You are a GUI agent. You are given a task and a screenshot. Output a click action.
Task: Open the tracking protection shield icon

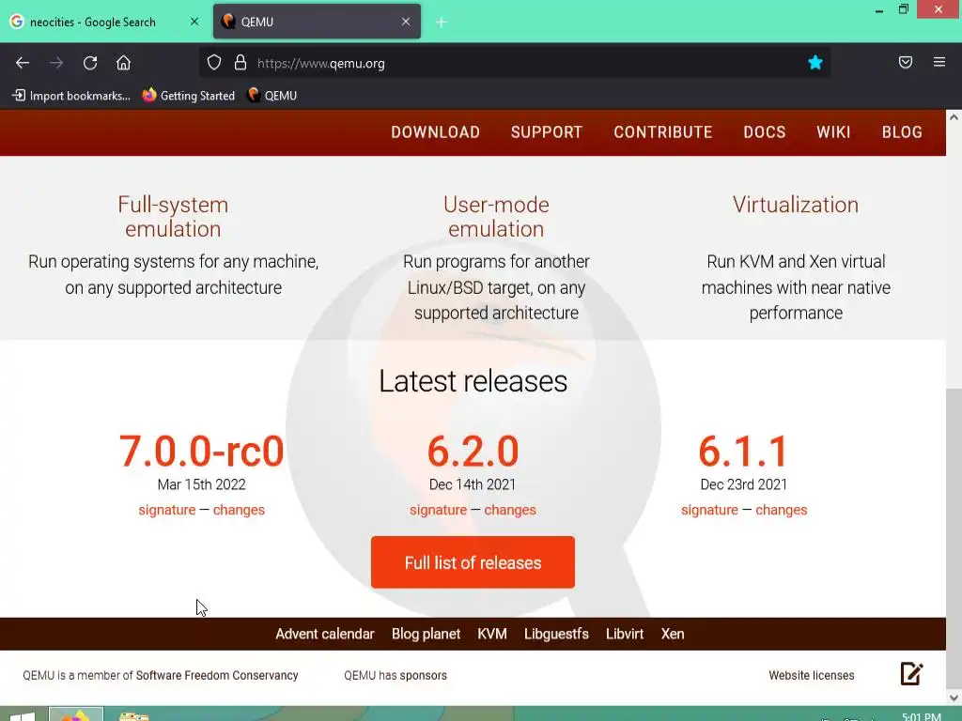click(213, 63)
